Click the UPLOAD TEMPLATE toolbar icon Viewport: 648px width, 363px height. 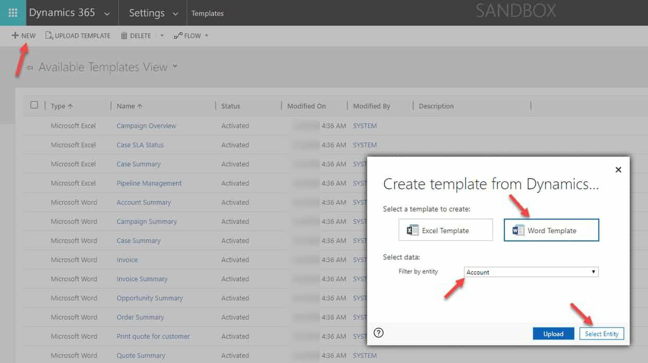point(48,35)
